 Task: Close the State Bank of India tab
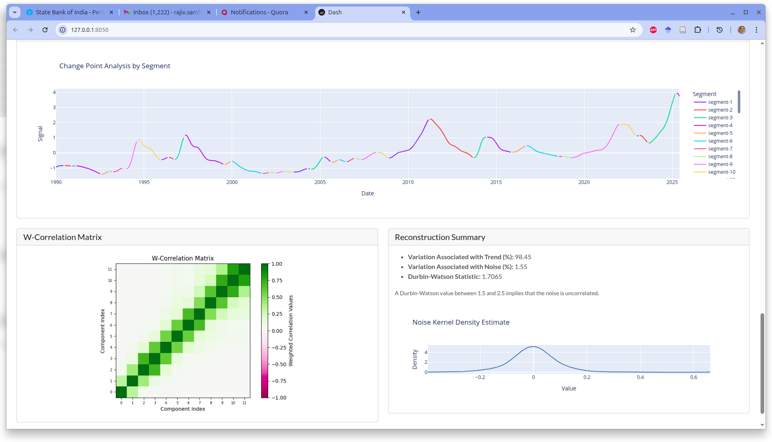click(x=111, y=12)
